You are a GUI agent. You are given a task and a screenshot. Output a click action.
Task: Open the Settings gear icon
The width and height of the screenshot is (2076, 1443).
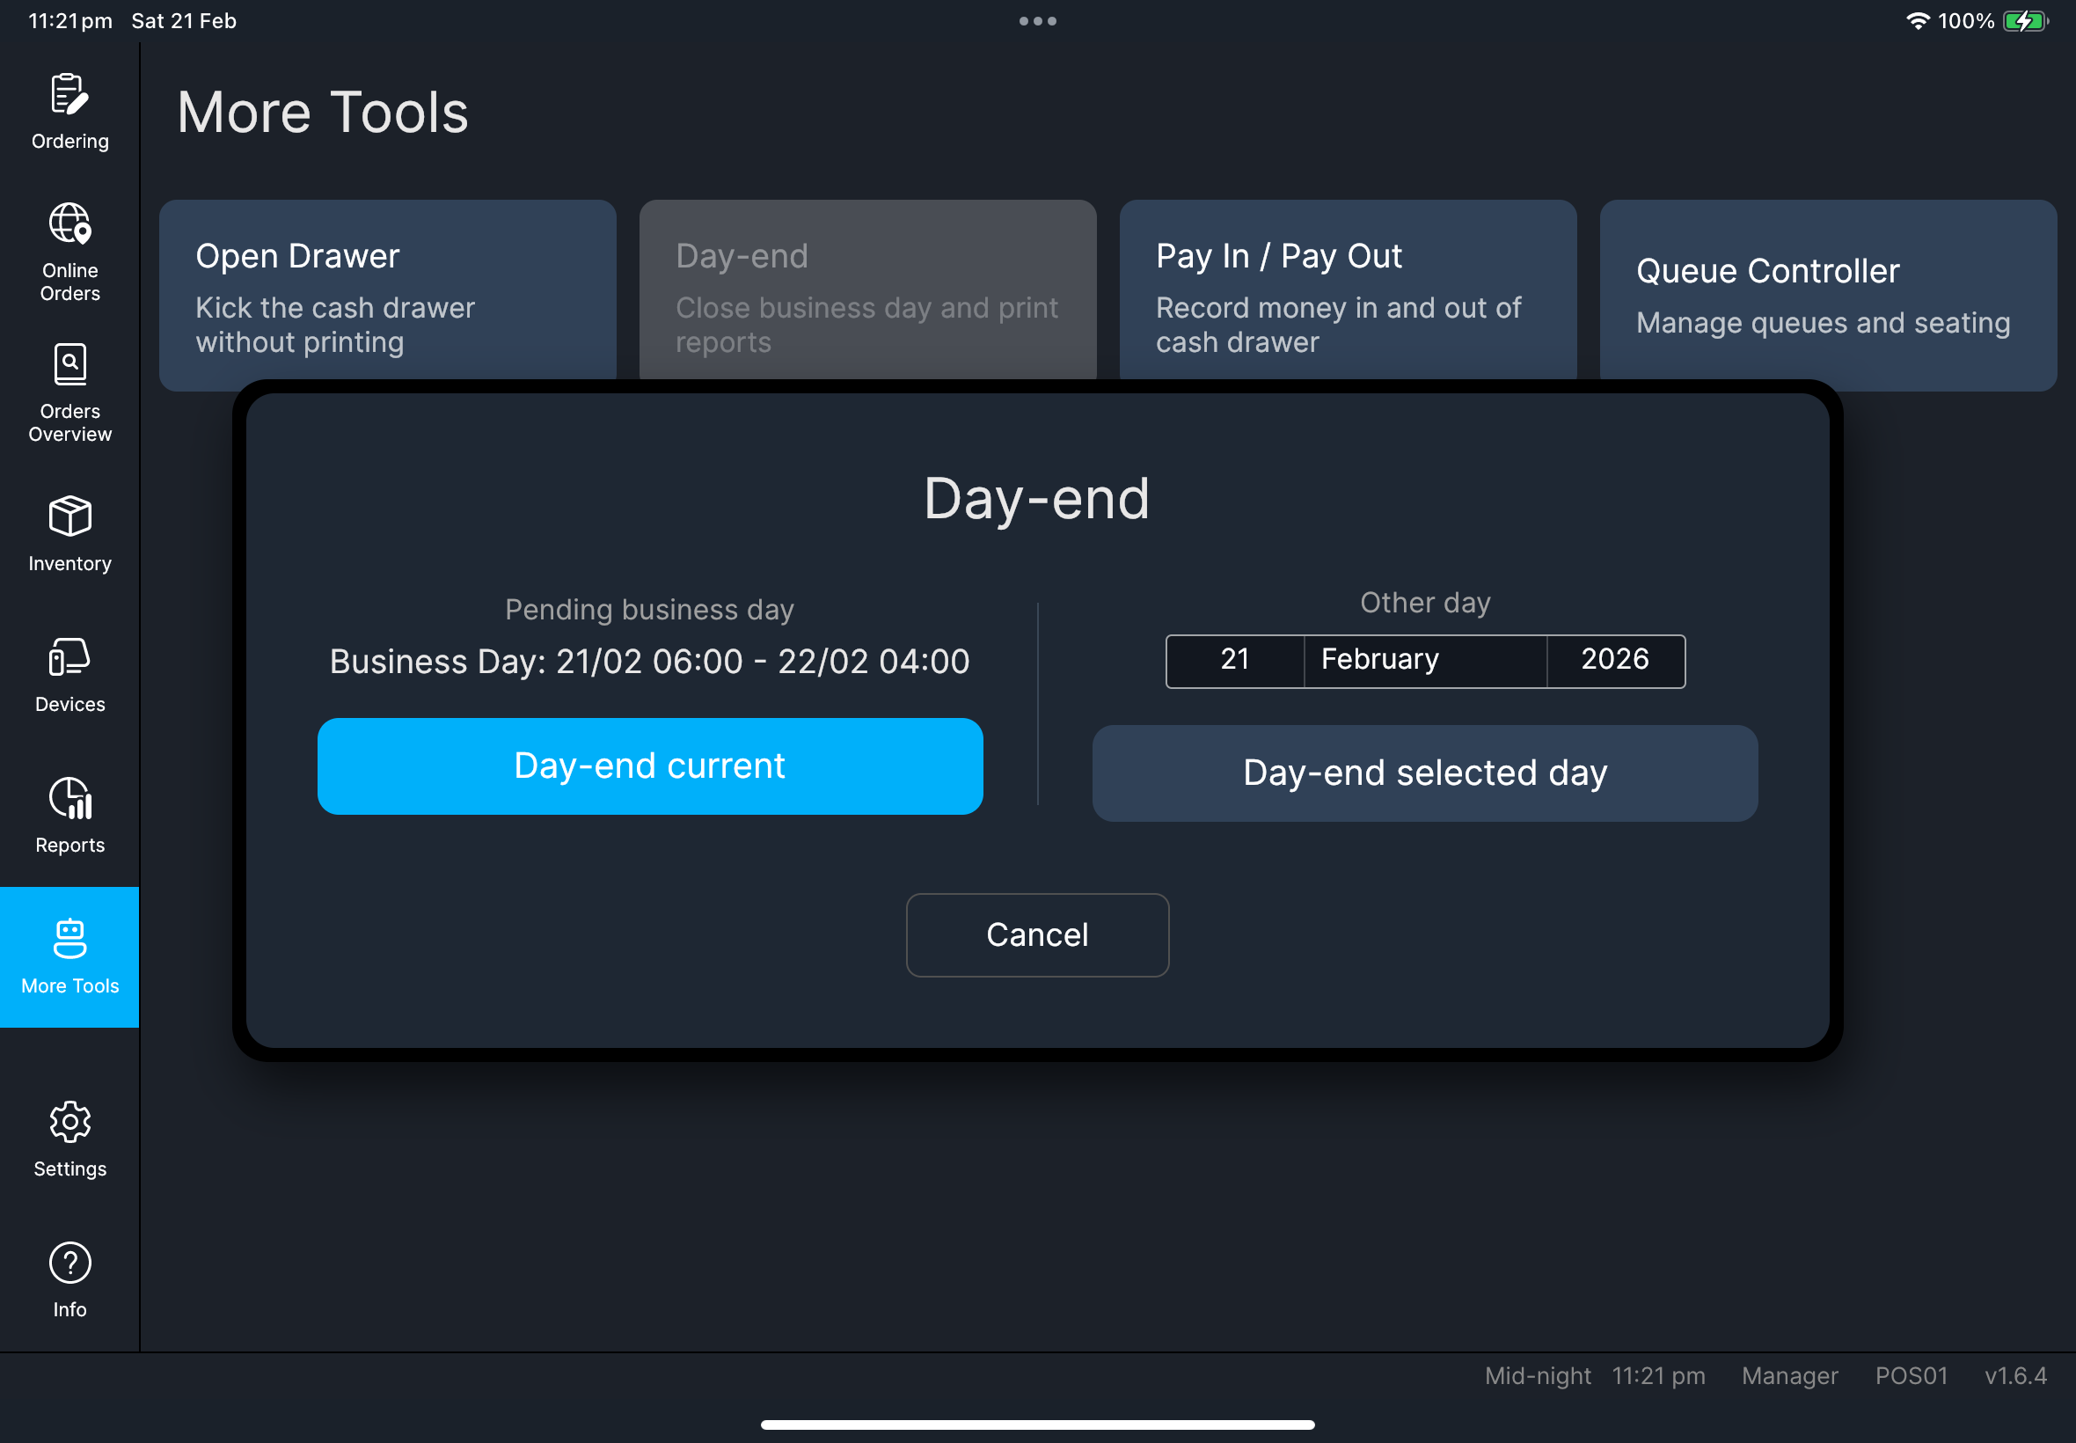pyautogui.click(x=69, y=1122)
